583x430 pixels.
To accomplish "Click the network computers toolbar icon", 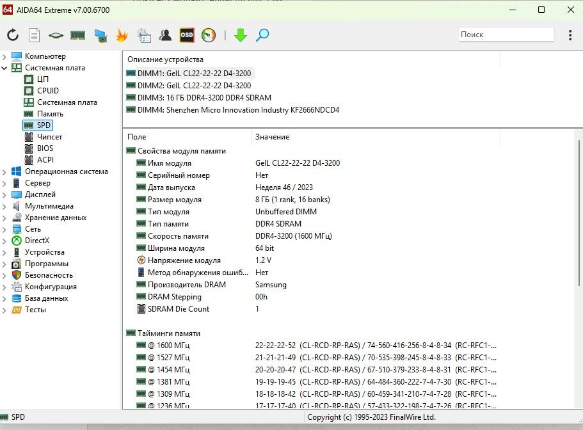I will (100, 35).
